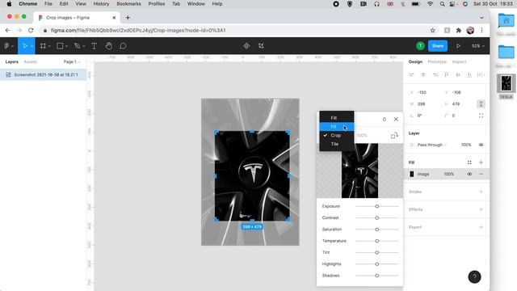Screen dimensions: 517x291
Task: Open Chrome extensions puzzle icon
Action: (459, 31)
